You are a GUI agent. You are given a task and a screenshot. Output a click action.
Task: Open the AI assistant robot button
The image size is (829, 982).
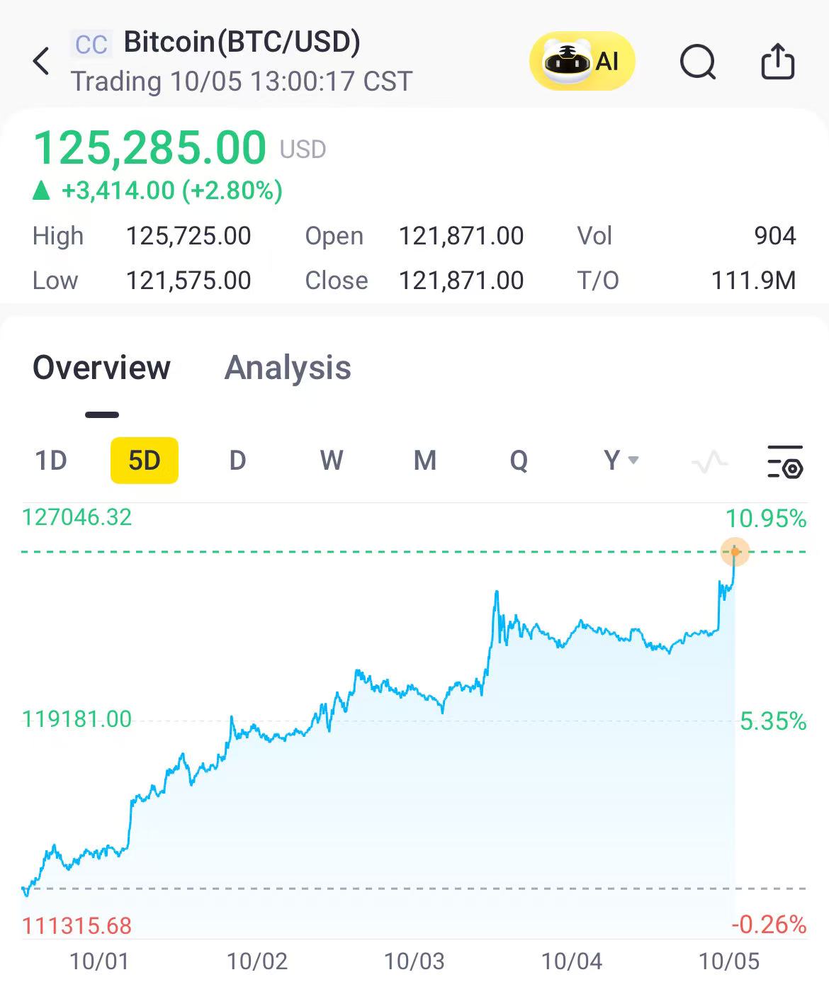pyautogui.click(x=582, y=61)
